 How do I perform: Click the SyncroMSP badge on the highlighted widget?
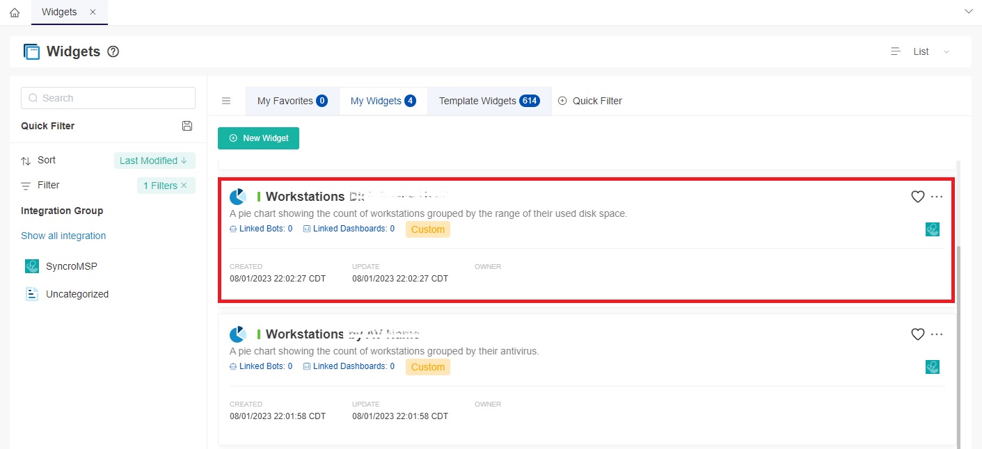pos(932,229)
